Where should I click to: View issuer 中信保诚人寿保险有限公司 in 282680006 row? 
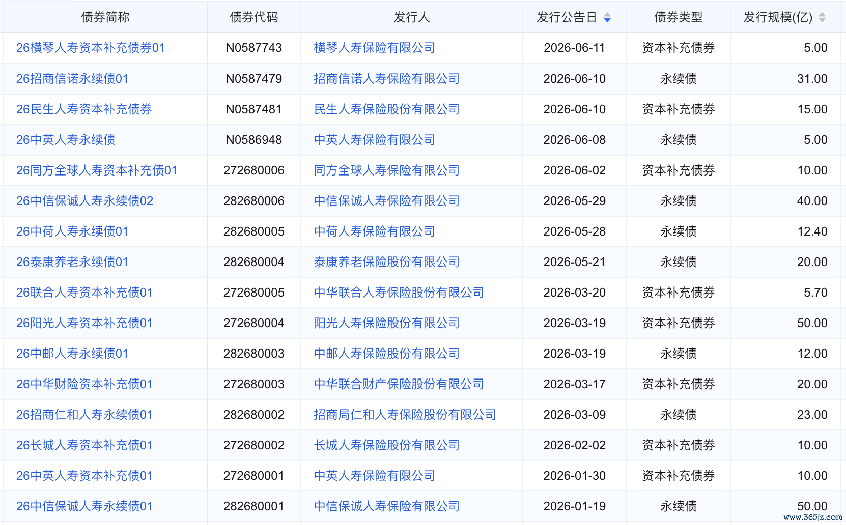click(387, 201)
